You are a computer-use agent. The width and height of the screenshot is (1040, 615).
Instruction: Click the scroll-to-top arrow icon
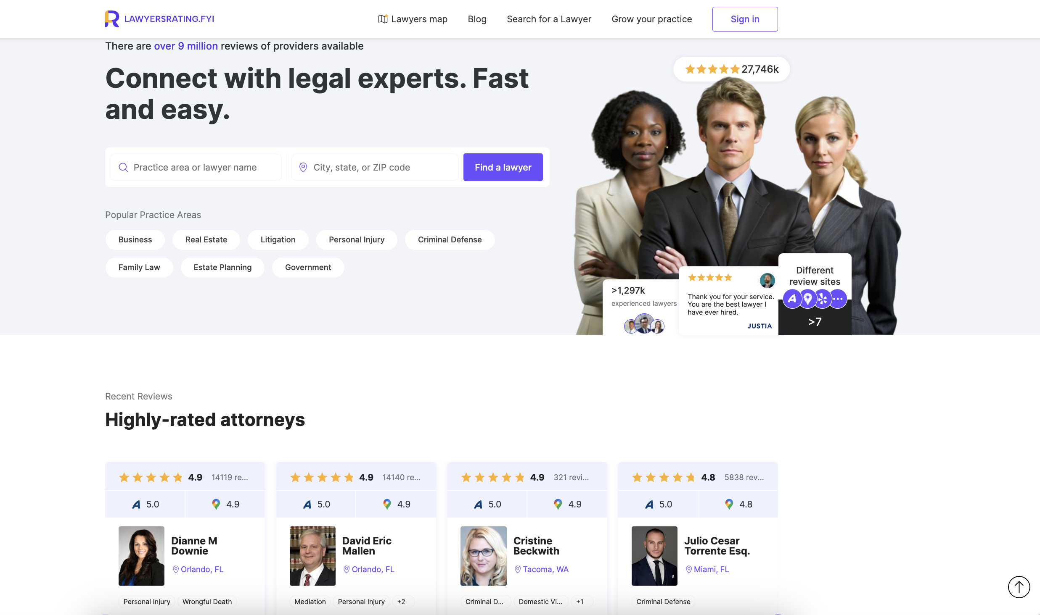(1019, 586)
